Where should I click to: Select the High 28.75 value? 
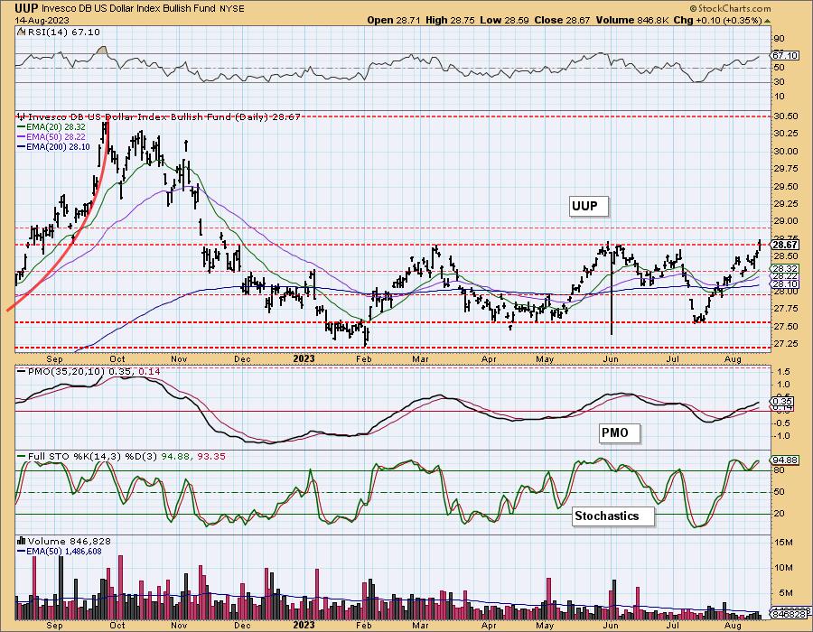point(451,20)
